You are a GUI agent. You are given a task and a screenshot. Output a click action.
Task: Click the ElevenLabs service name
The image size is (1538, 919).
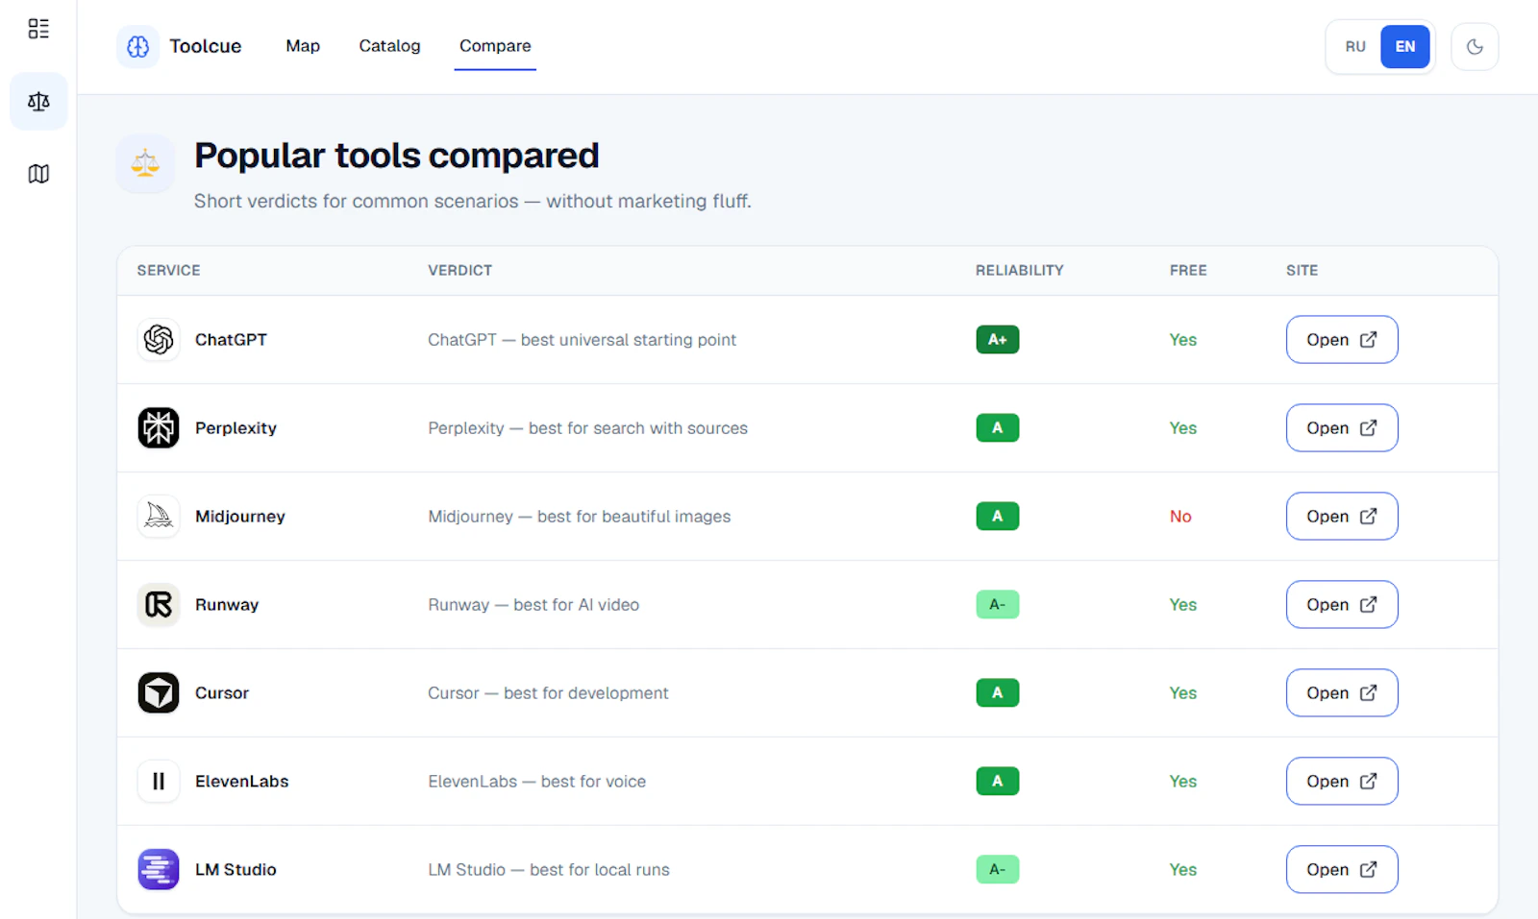242,781
